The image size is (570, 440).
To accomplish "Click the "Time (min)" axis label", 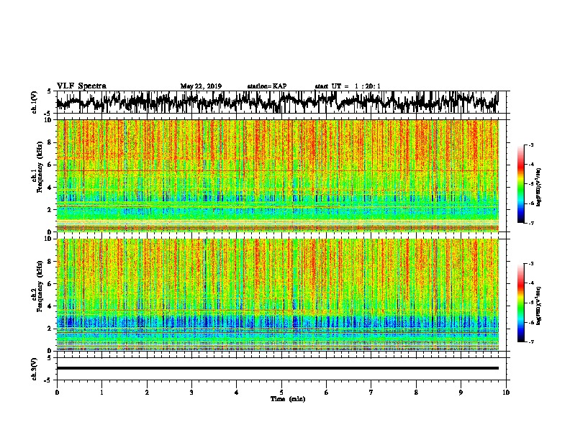I will (x=288, y=399).
